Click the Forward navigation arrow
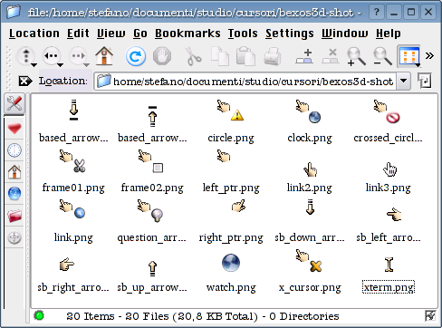This screenshot has height=328, width=442. click(77, 55)
